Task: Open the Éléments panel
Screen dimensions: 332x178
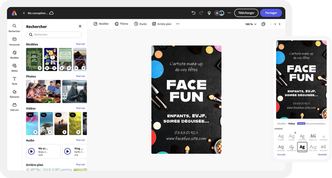Action: pos(15,93)
